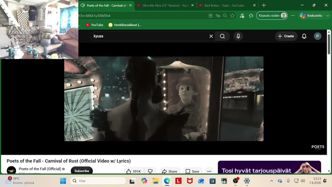Save the video to a playlist
This screenshot has width=332, height=187.
pos(192,171)
